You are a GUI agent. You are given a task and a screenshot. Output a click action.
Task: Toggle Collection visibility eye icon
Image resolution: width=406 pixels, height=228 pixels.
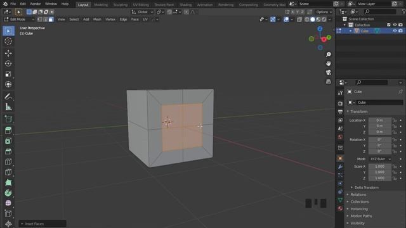[x=395, y=25]
